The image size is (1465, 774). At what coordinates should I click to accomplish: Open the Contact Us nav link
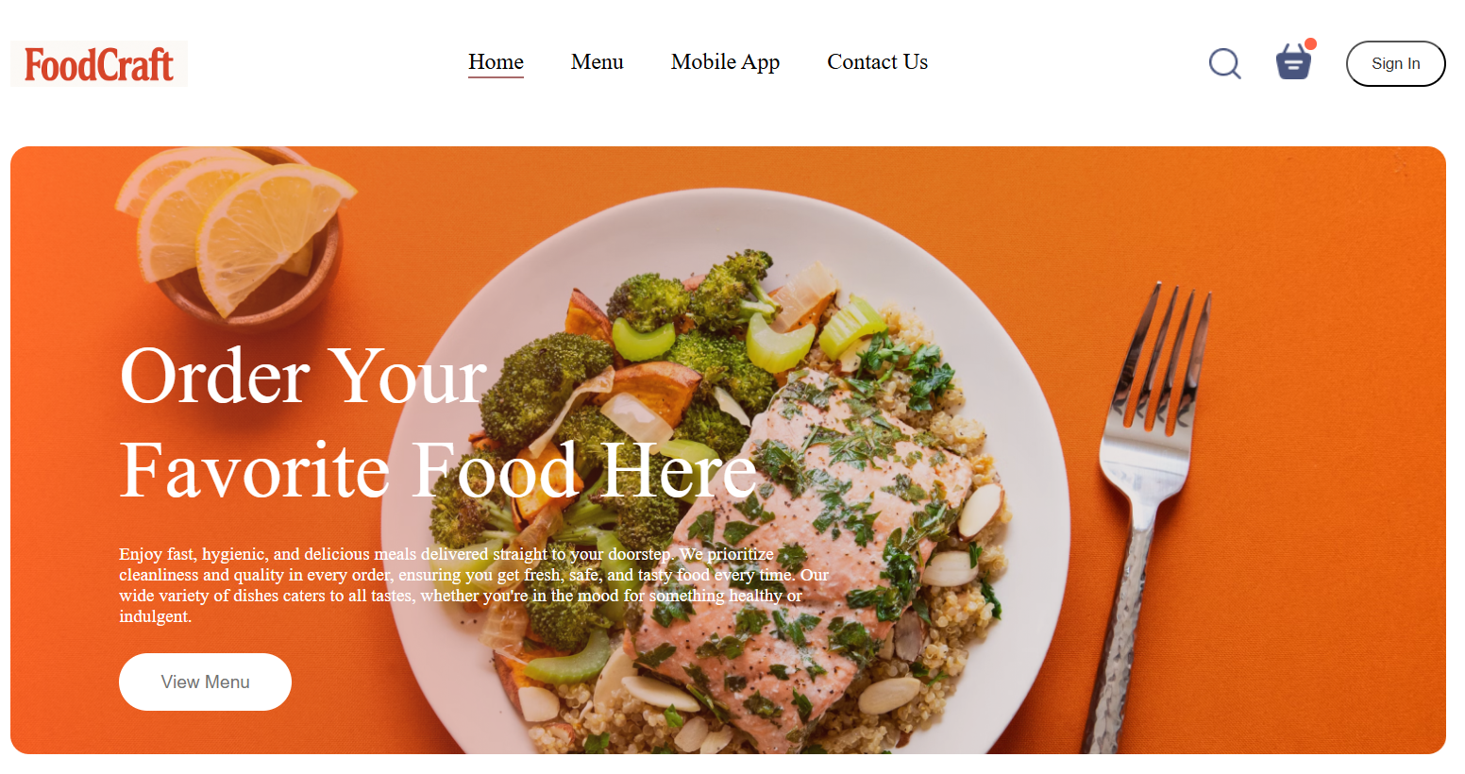[877, 62]
